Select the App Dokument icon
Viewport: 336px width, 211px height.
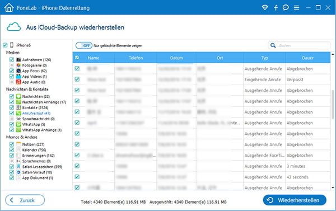[18, 177]
